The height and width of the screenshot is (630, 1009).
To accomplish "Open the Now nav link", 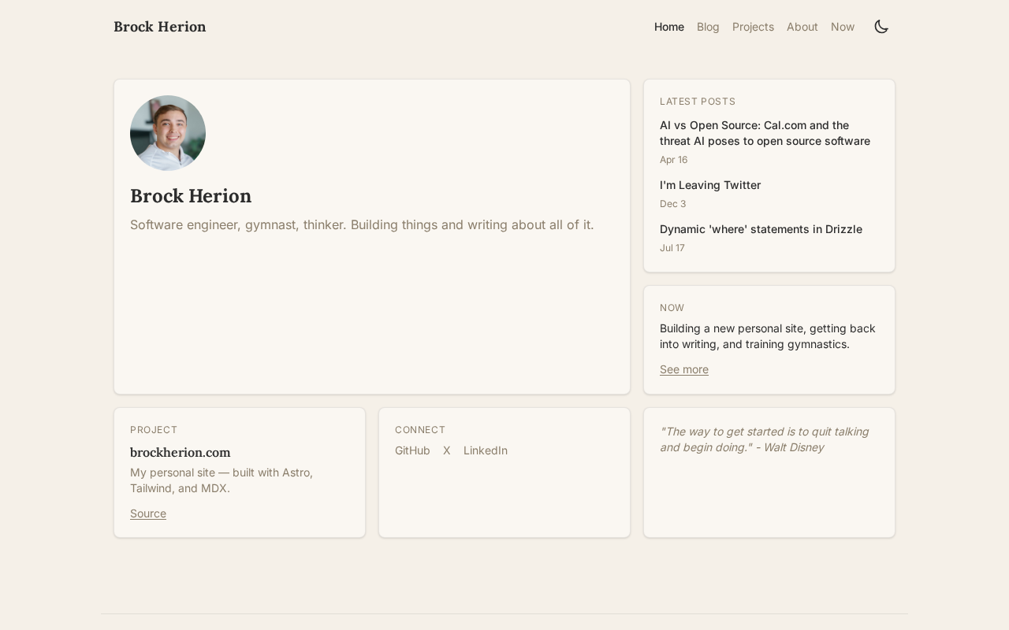I will [842, 27].
